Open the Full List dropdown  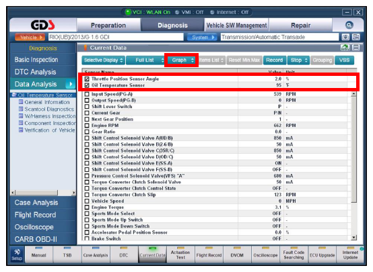[x=145, y=60]
